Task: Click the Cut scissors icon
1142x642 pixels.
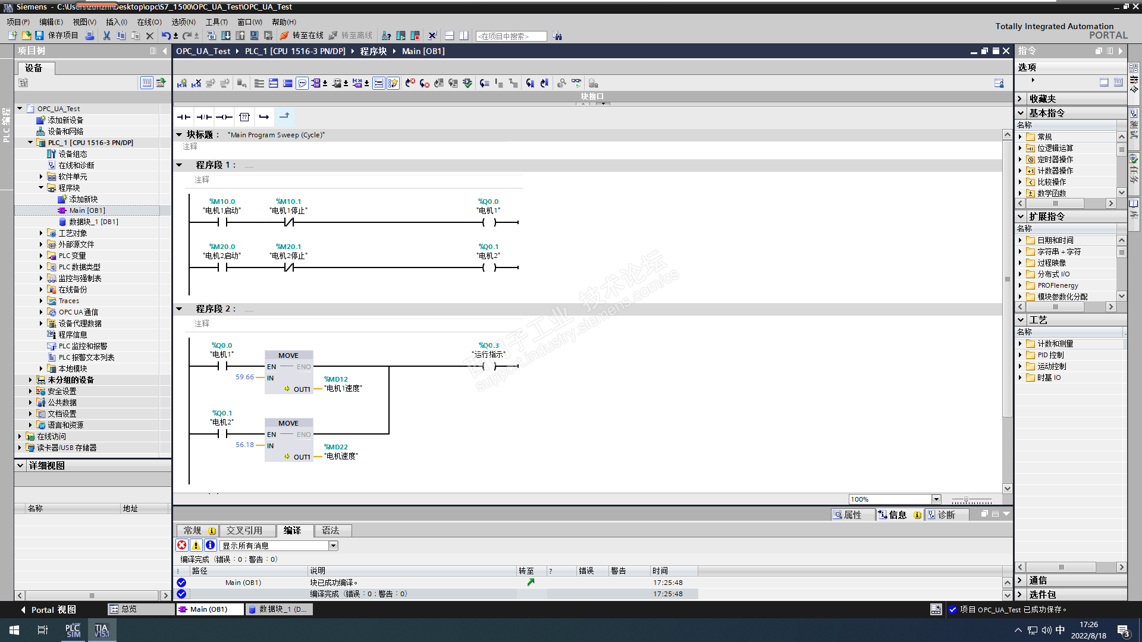Action: (106, 36)
